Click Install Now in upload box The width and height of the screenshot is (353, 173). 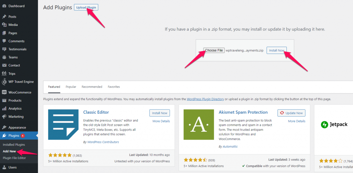(277, 50)
